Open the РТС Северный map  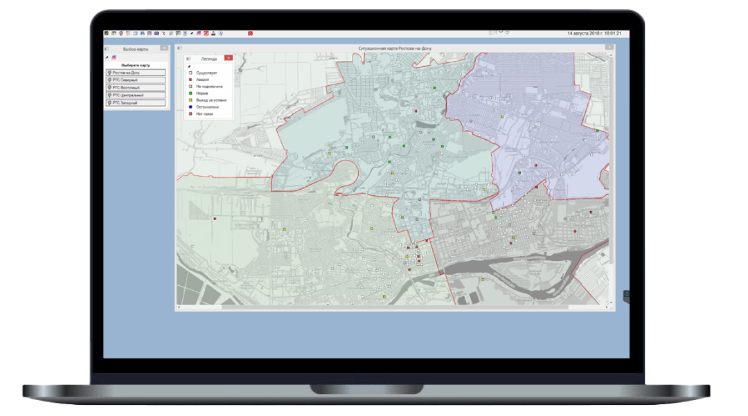coord(135,80)
